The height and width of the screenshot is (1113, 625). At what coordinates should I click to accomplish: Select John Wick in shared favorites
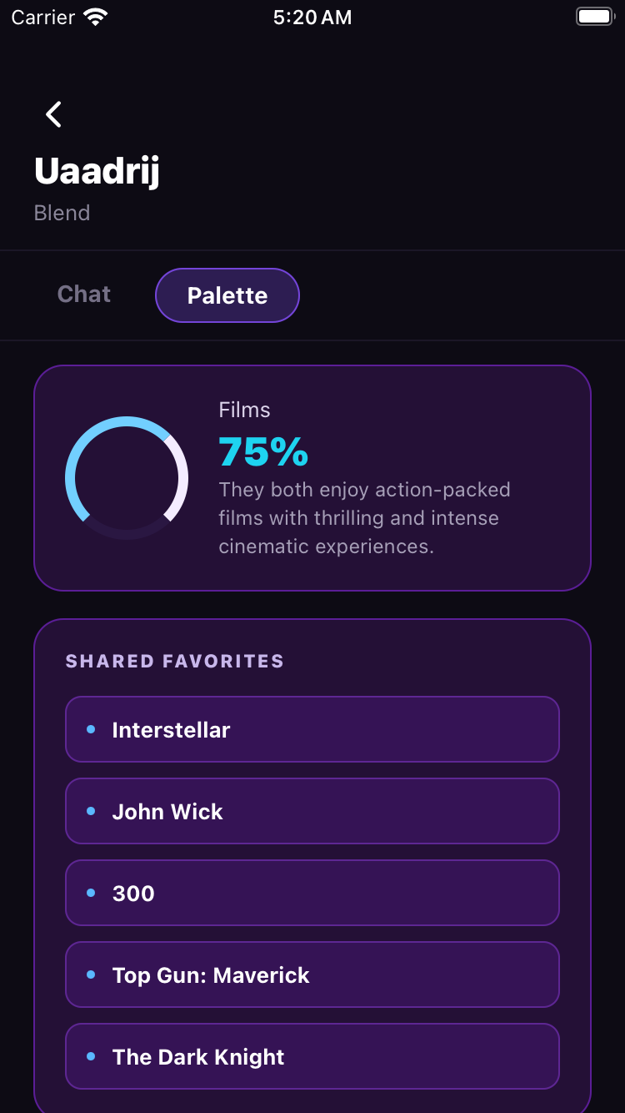tap(312, 811)
